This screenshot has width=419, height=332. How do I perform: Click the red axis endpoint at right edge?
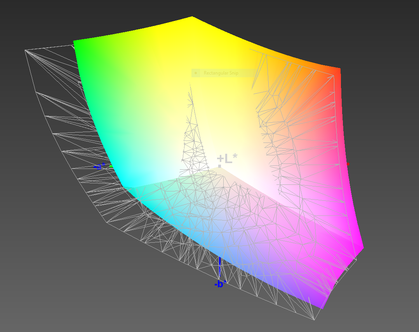click(348, 164)
